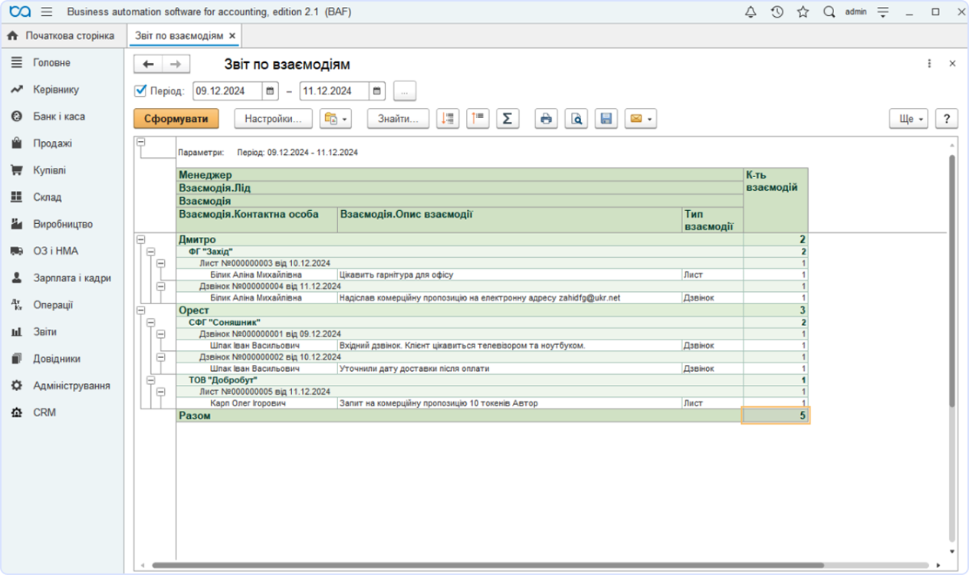Image resolution: width=969 pixels, height=575 pixels.
Task: Click the Знайти... button
Action: tap(398, 119)
